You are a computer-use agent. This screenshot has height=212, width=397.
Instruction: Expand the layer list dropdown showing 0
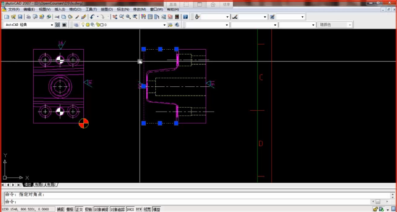(164, 25)
